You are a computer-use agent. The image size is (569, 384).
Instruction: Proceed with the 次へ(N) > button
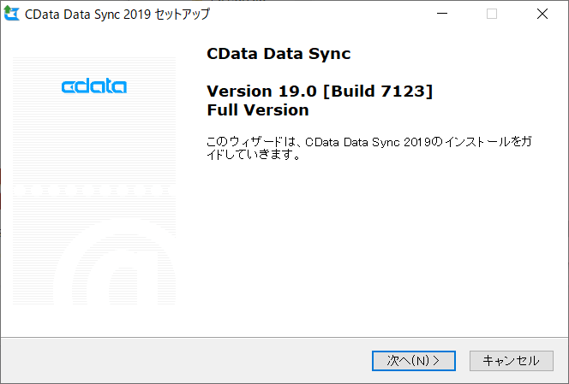coord(414,361)
